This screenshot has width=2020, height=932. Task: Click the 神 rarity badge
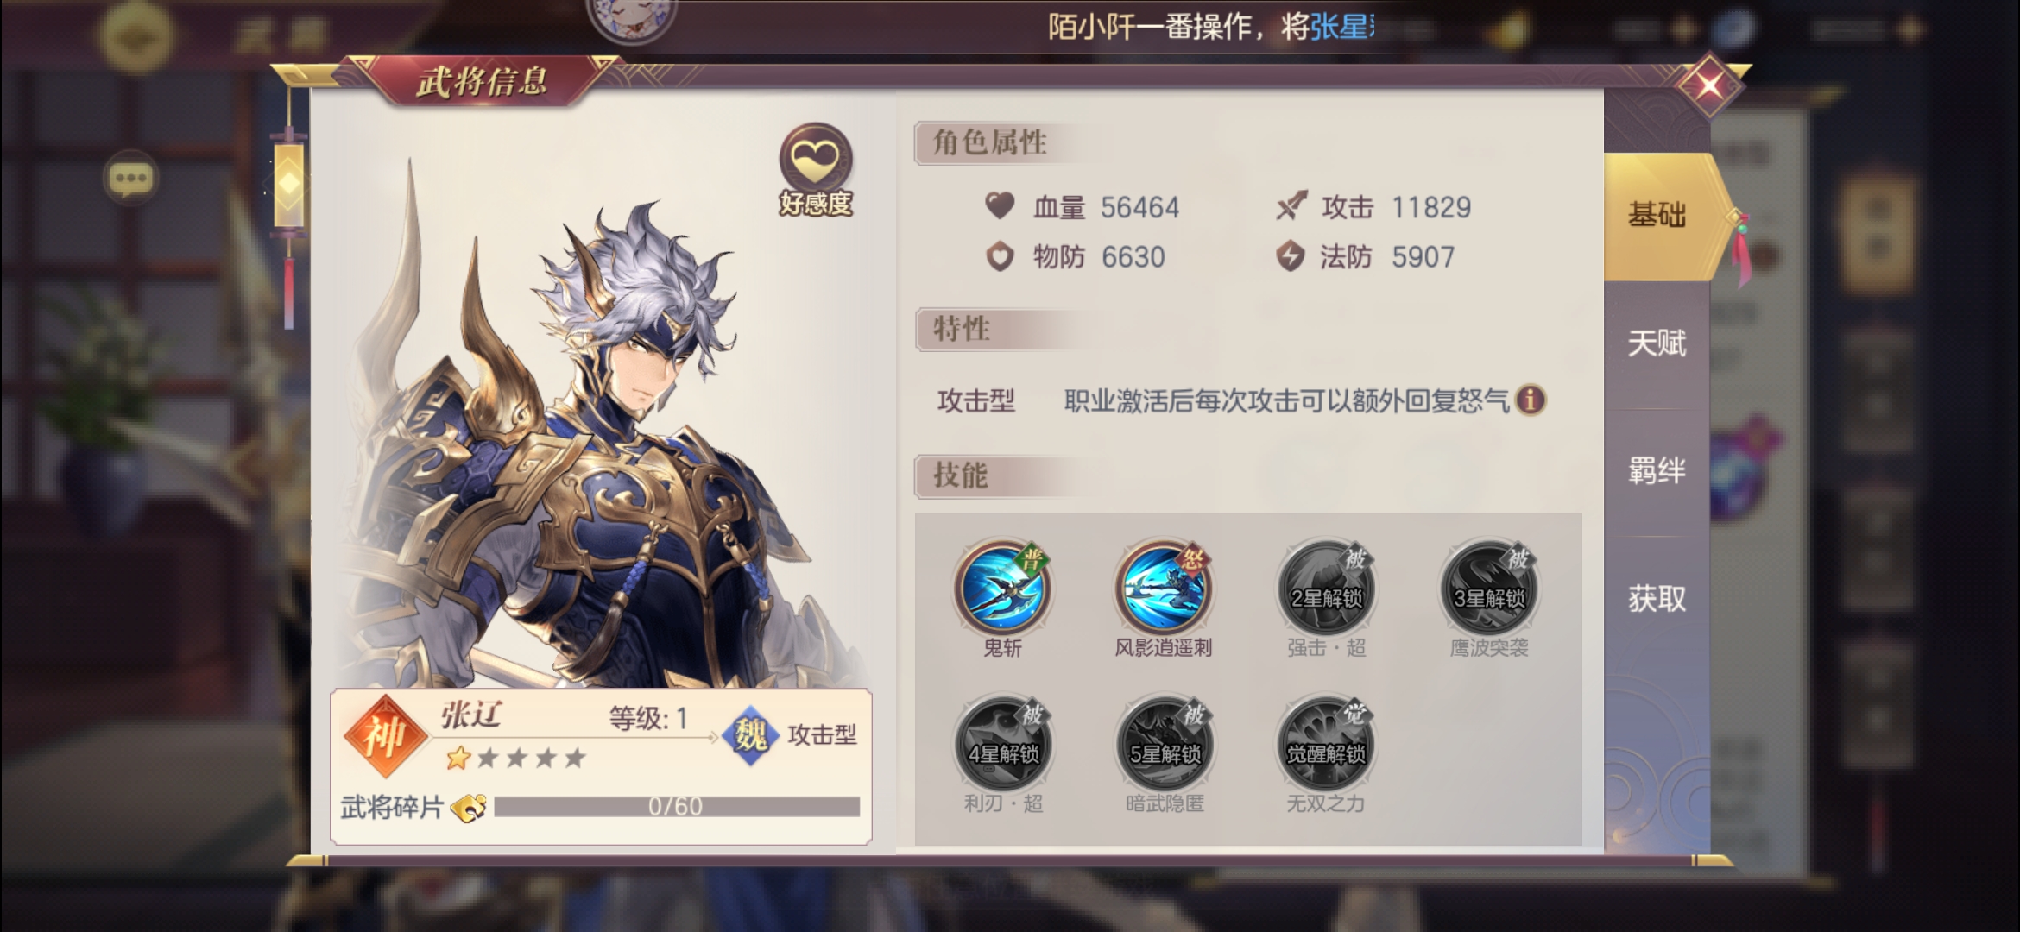[x=385, y=736]
